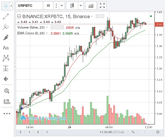Select the 3 range button

click(20, 132)
